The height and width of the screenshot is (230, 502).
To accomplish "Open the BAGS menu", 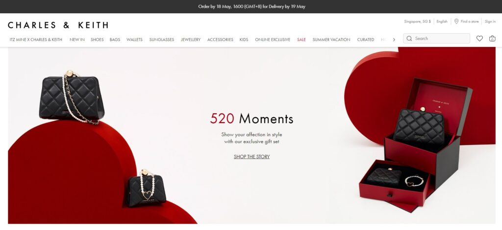I will click(115, 40).
